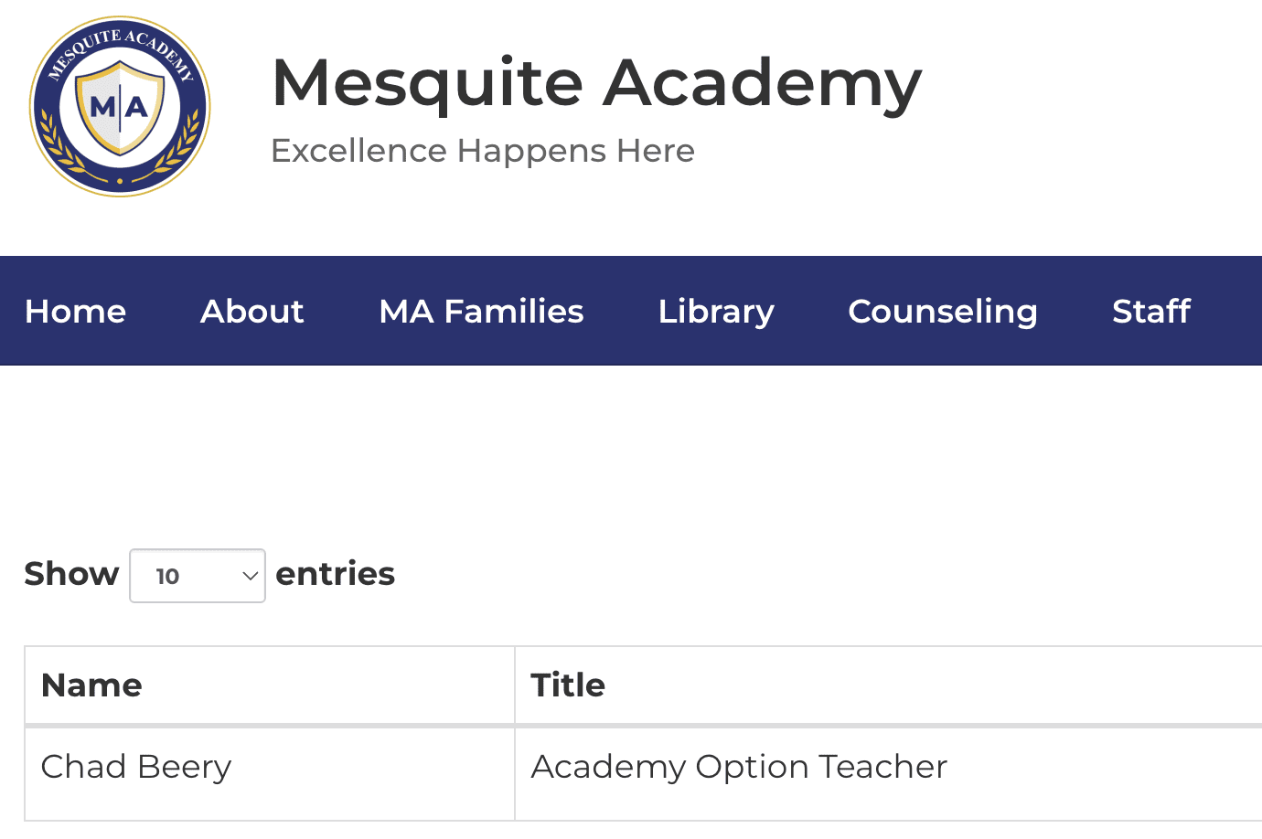Image resolution: width=1262 pixels, height=839 pixels.
Task: Click the value 10 in the entries dropdown
Action: [x=168, y=577]
